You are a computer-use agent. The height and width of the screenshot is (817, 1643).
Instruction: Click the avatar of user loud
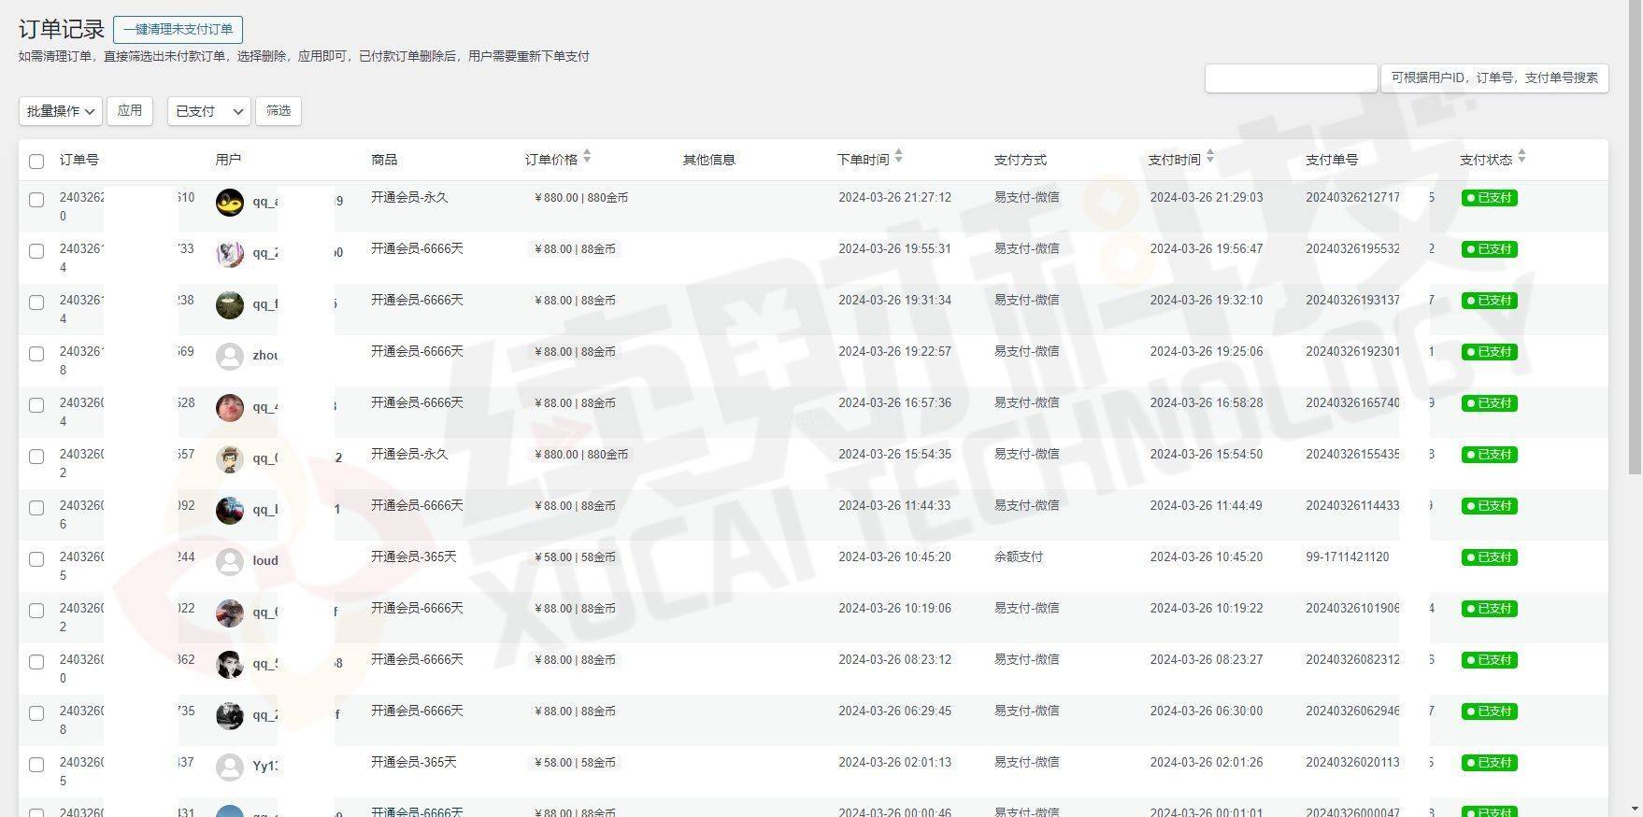(x=230, y=561)
